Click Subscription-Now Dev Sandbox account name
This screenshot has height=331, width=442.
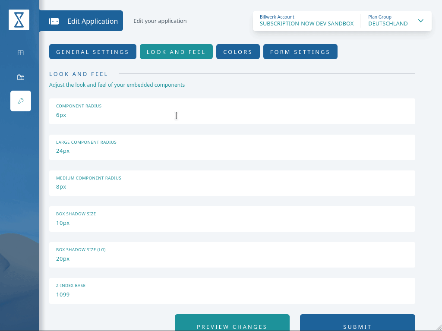pyautogui.click(x=307, y=24)
